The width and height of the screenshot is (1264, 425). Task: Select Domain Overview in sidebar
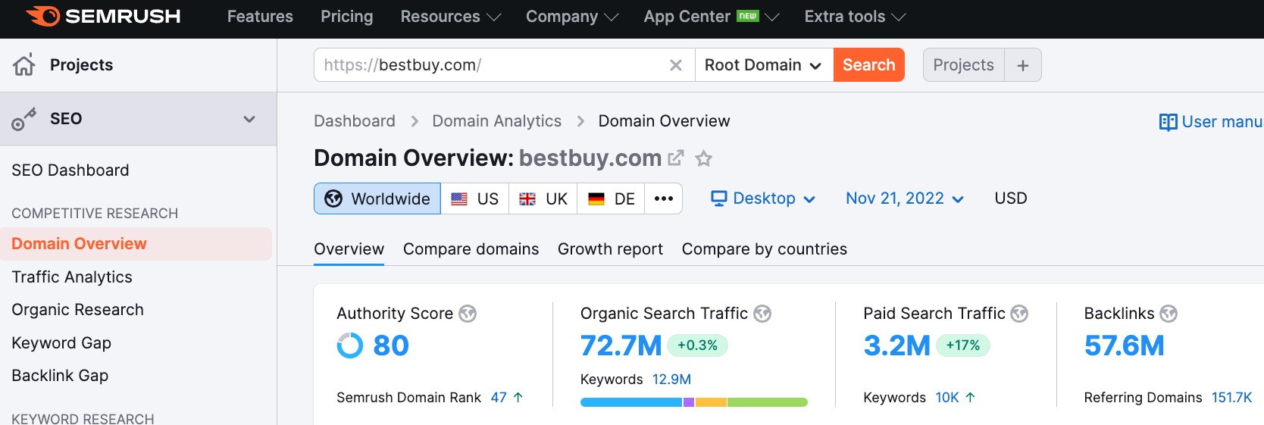point(136,244)
